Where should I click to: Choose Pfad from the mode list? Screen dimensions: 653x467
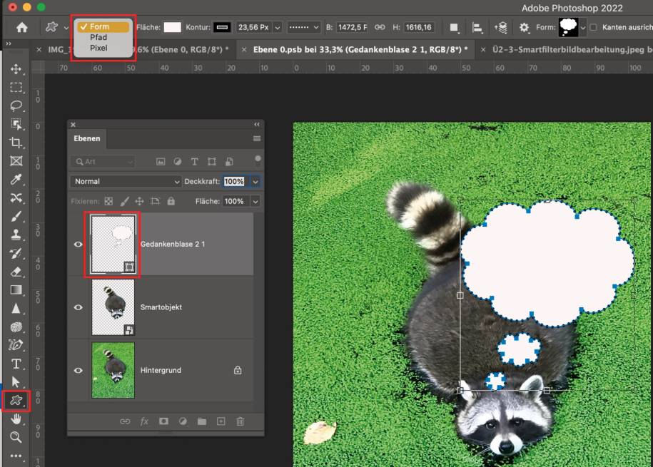coord(98,37)
